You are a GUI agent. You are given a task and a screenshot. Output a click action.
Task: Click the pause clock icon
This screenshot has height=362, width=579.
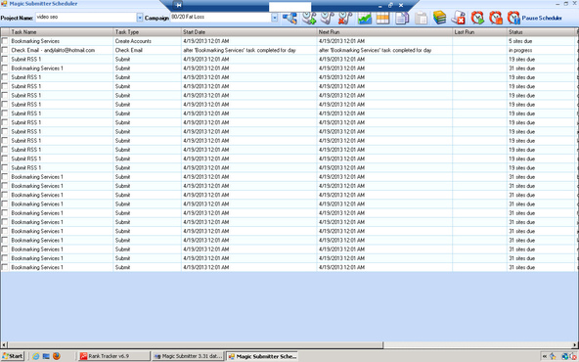pyautogui.click(x=513, y=18)
